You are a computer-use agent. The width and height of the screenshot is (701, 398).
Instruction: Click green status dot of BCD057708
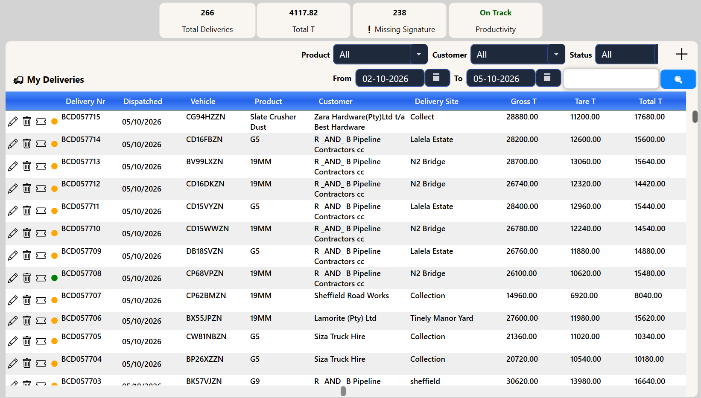54,278
